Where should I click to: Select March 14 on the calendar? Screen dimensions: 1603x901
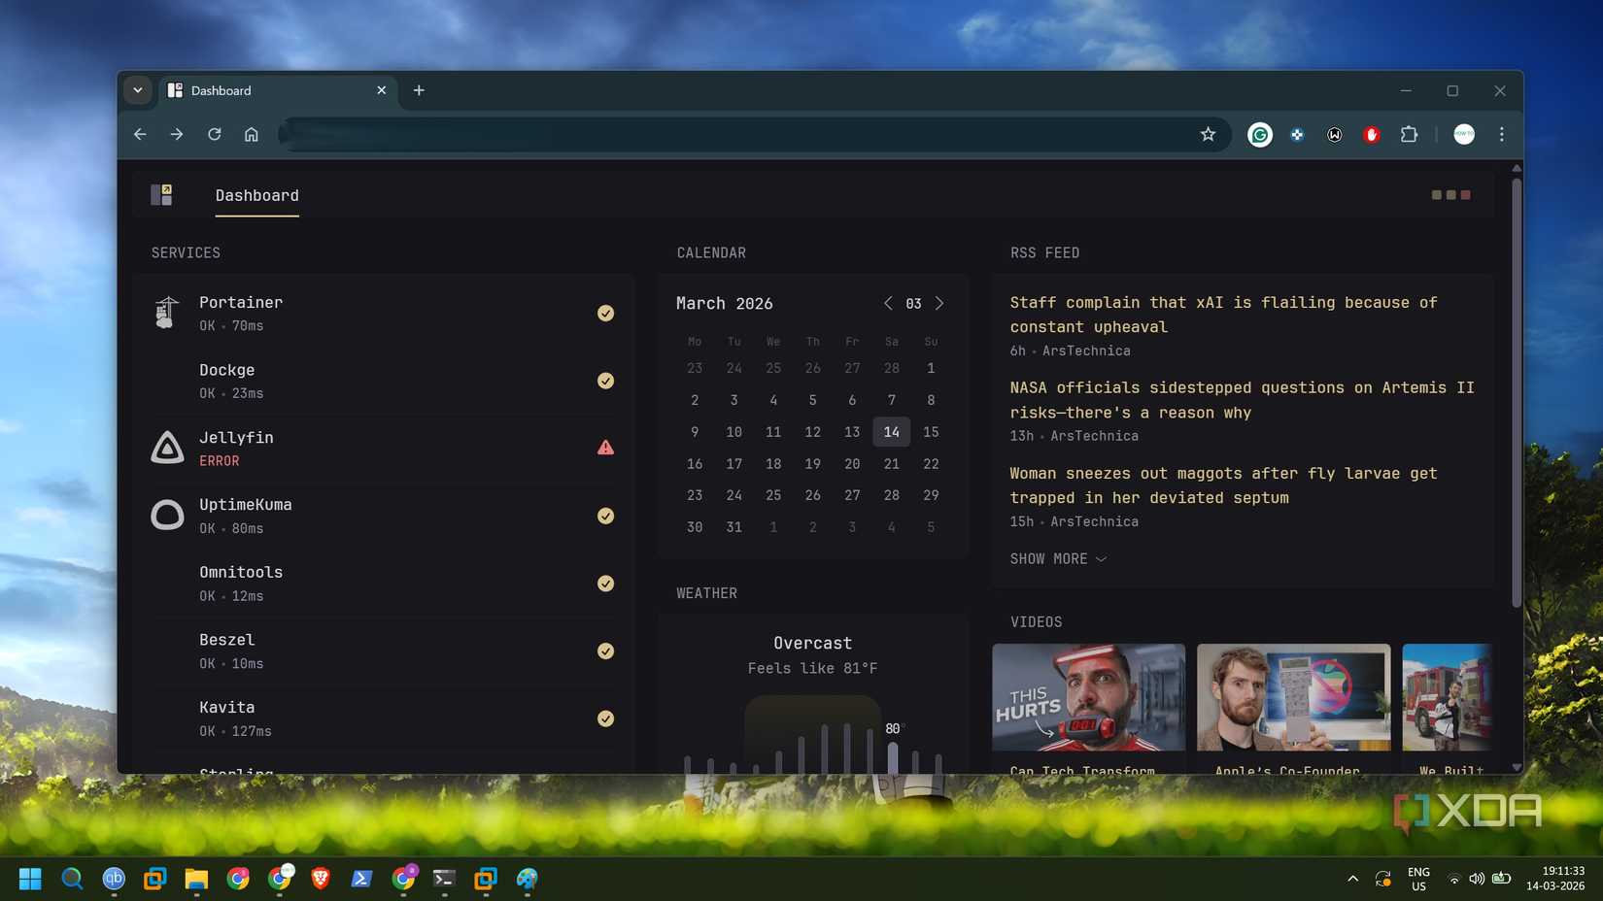coord(891,432)
